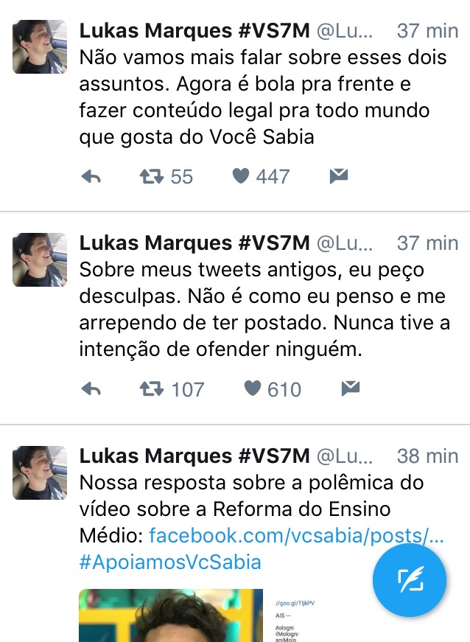
Task: Reply to the apology tweet about old tweets
Action: [x=91, y=389]
